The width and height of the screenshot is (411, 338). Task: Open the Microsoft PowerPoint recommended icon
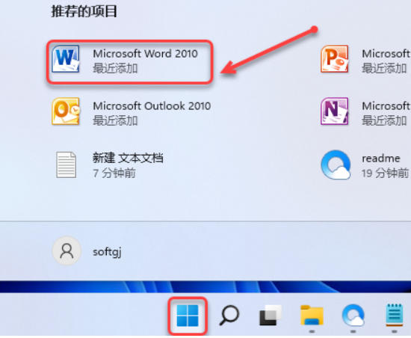(335, 59)
